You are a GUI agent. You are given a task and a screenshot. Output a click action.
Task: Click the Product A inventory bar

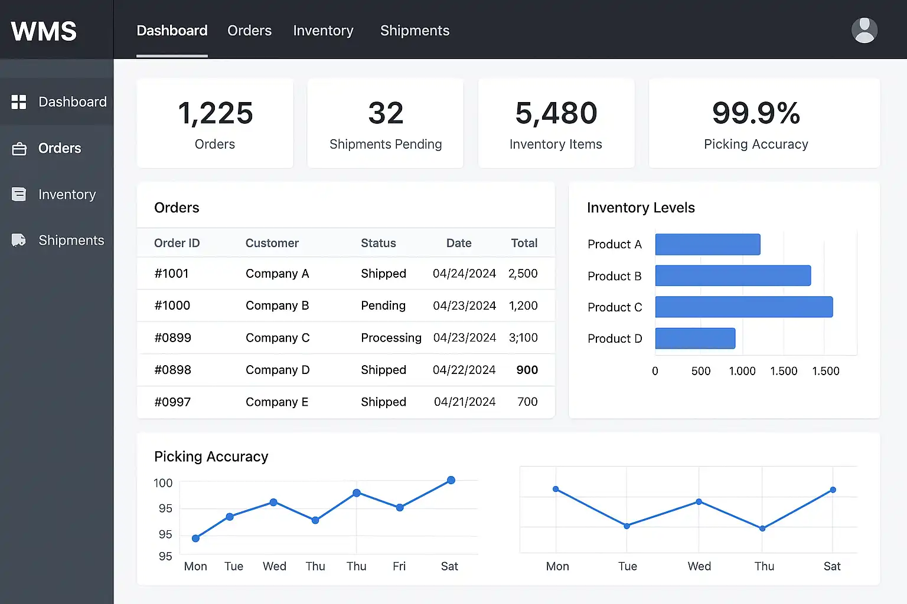pyautogui.click(x=708, y=244)
